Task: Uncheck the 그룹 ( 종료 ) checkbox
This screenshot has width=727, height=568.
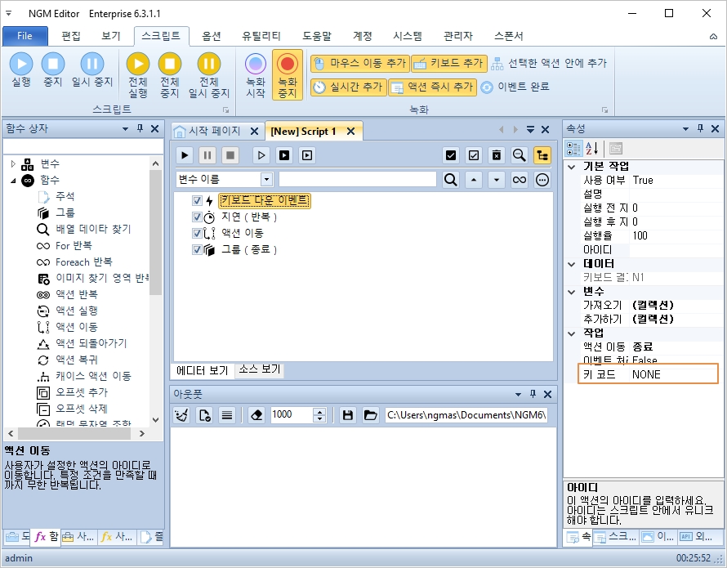Action: pos(197,249)
